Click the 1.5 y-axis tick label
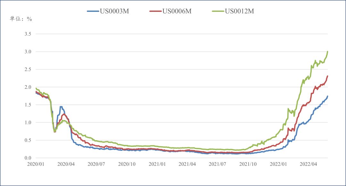Image resolution: width=346 pixels, height=186 pixels. tap(28, 105)
